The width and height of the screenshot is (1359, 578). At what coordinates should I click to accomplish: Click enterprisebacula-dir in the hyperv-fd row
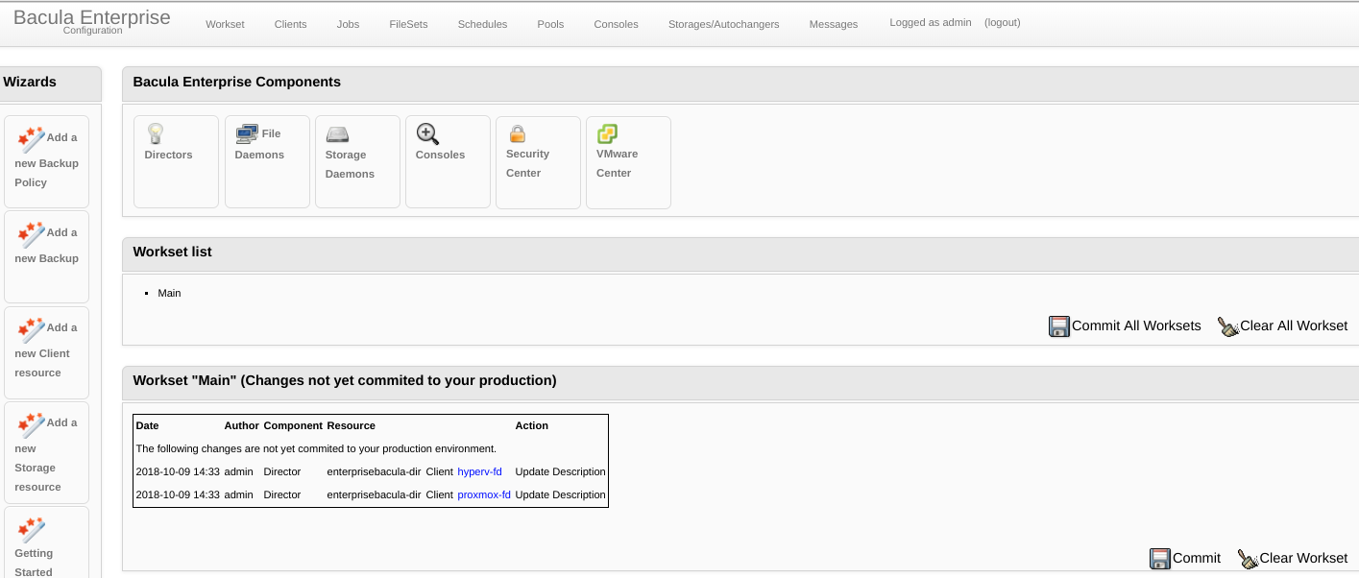point(374,472)
